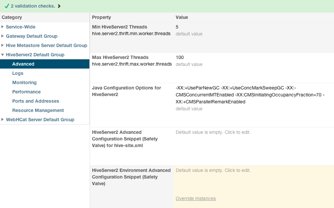Collapse the HiveServer2 Default Group triangle
Image resolution: width=334 pixels, height=208 pixels.
3,55
